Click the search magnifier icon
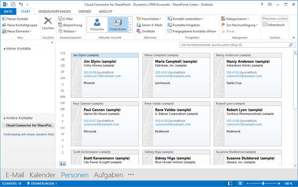Screen dimensions: 298x187 291,45
